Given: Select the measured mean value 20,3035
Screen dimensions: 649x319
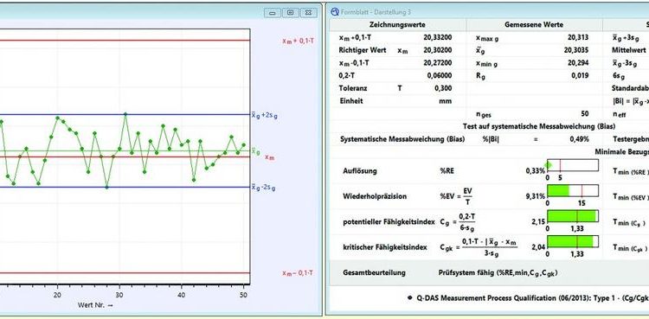Looking at the screenshot, I should [x=576, y=50].
